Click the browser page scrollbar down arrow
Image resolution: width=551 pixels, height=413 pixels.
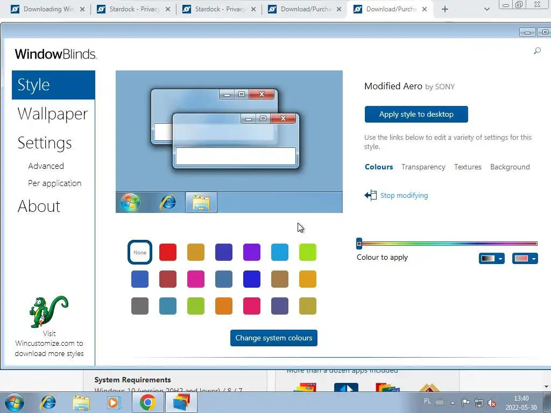[x=547, y=387]
